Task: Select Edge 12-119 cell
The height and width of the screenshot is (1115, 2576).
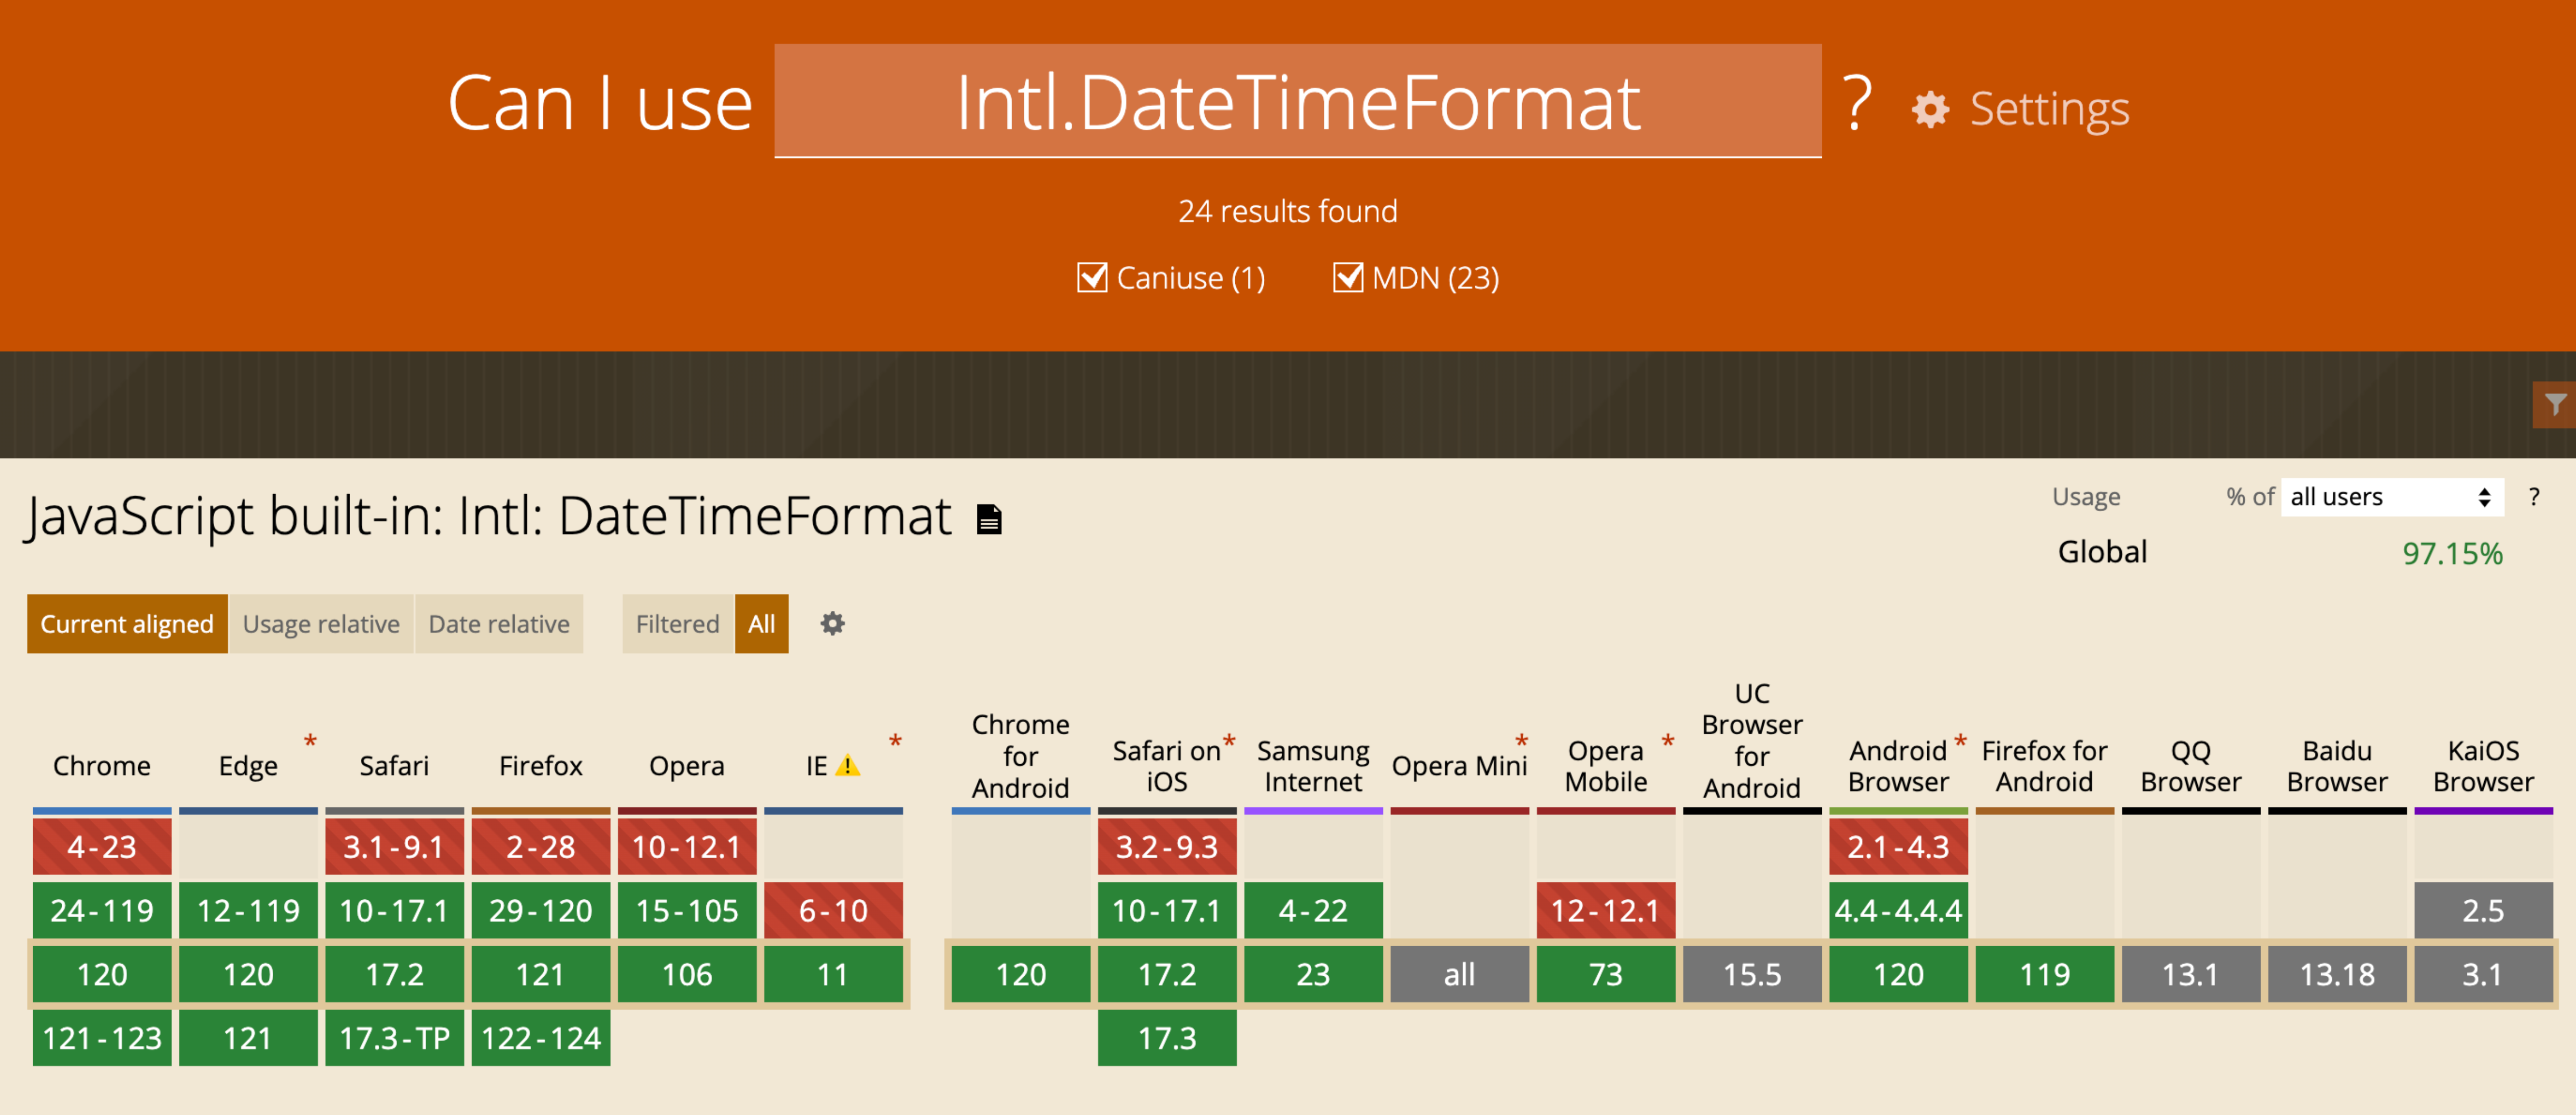Action: click(248, 910)
